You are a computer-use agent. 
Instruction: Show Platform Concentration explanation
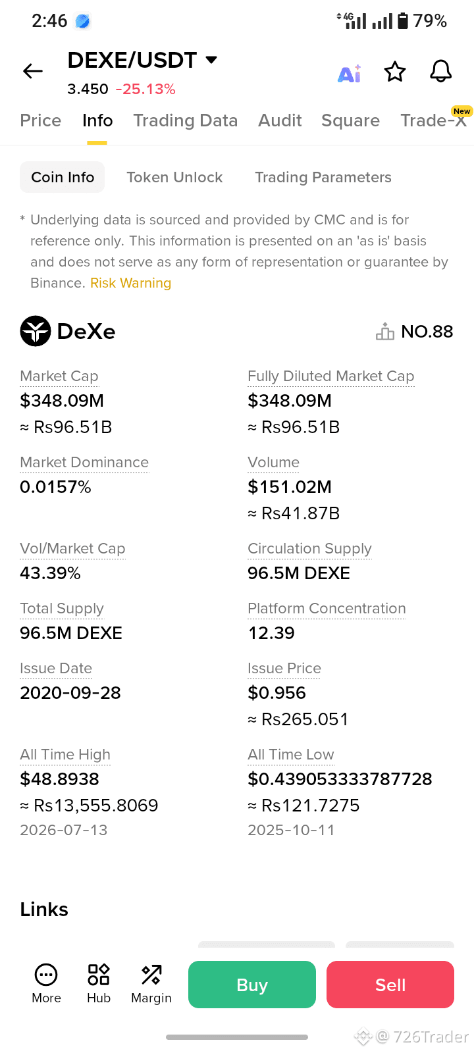pos(327,609)
